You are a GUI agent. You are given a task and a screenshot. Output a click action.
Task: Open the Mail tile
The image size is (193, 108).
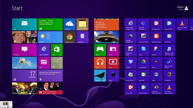click(x=24, y=24)
